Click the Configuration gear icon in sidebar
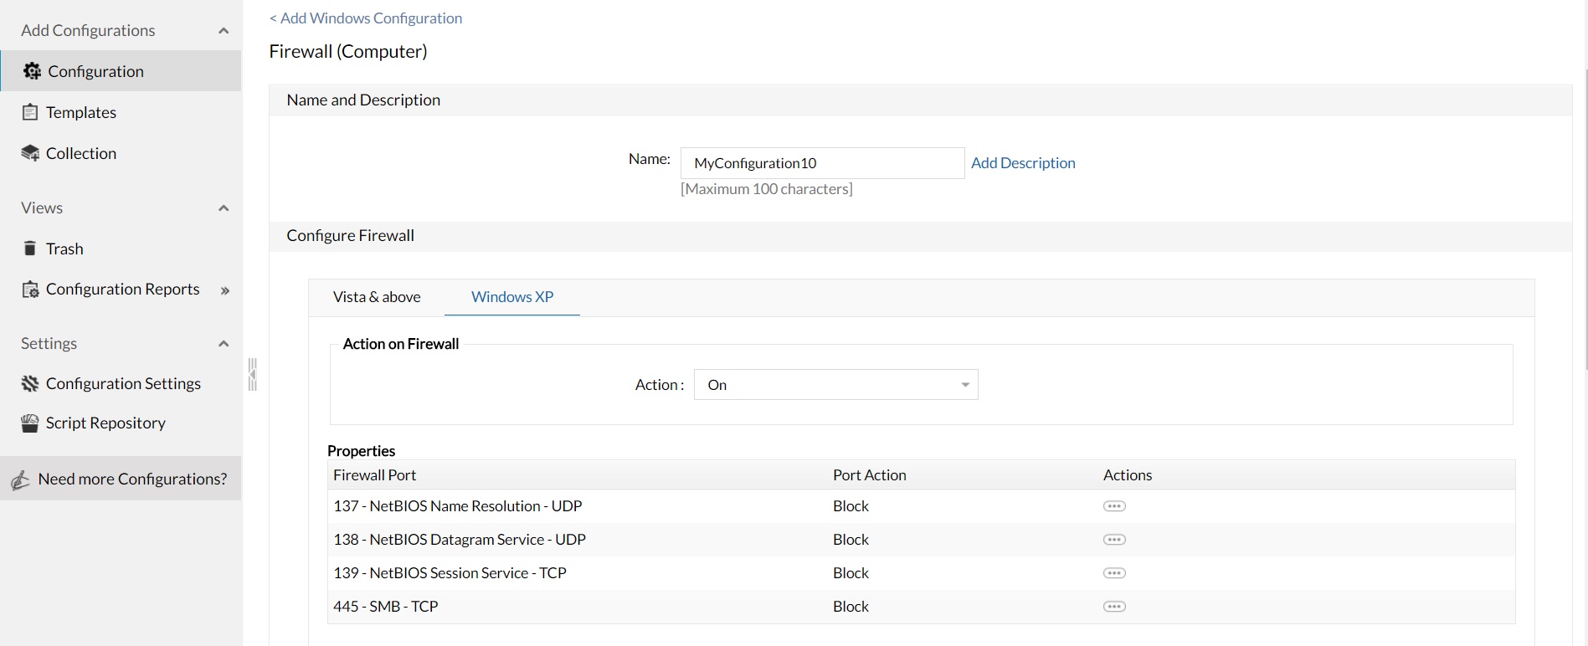The width and height of the screenshot is (1588, 646). [32, 71]
